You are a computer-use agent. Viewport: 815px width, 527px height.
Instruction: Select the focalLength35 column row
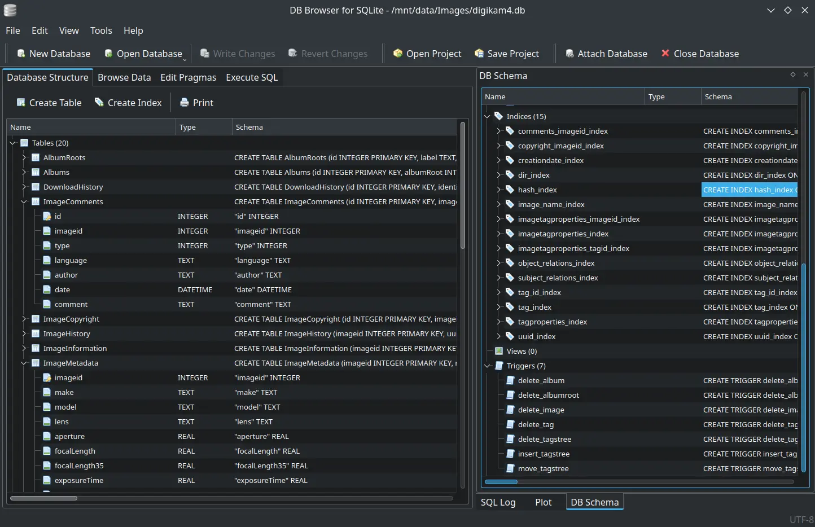(233, 465)
